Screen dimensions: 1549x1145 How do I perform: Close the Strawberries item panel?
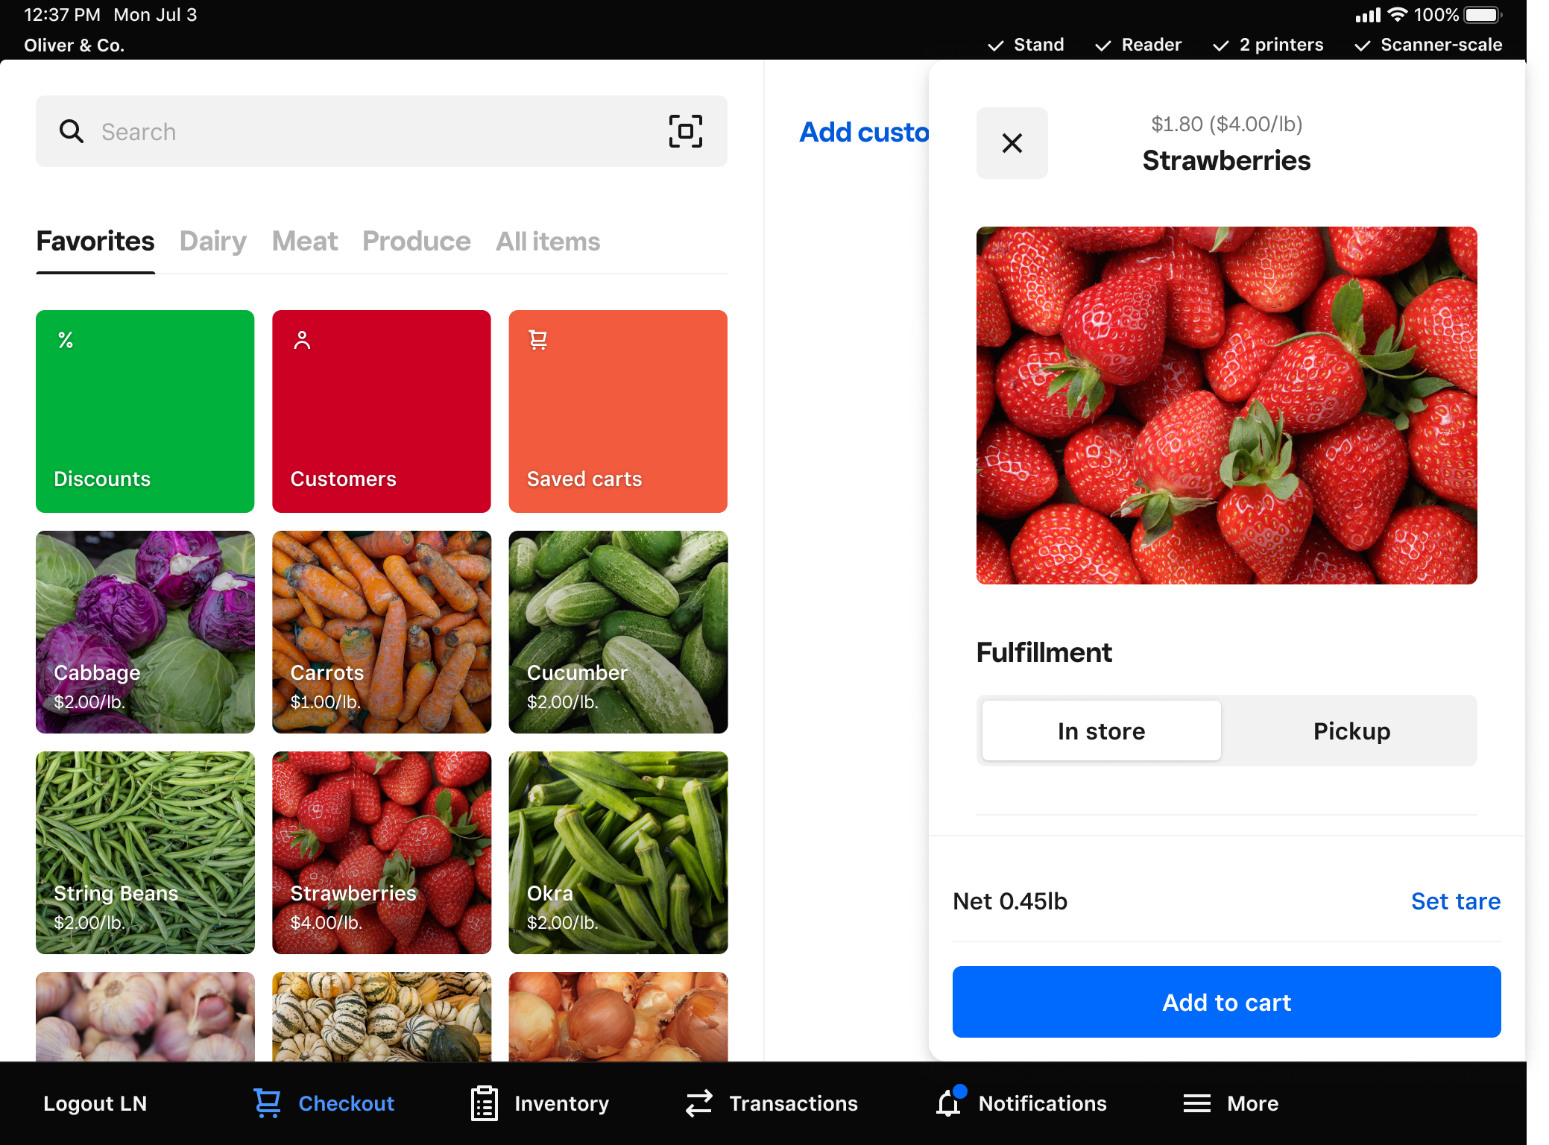click(1012, 143)
